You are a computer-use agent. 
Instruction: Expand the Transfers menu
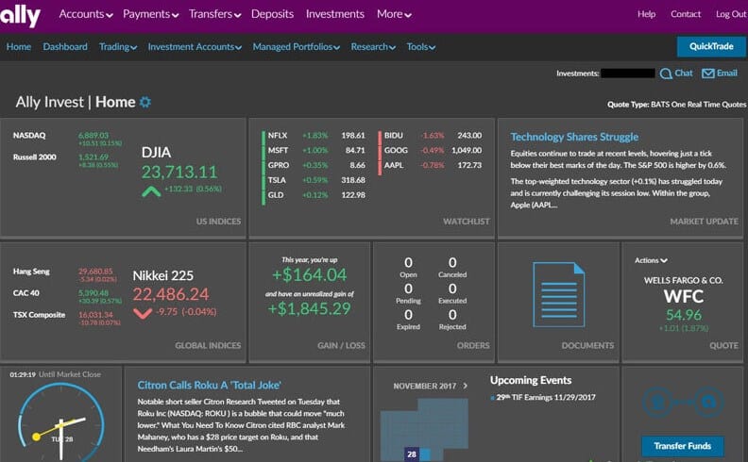[214, 14]
